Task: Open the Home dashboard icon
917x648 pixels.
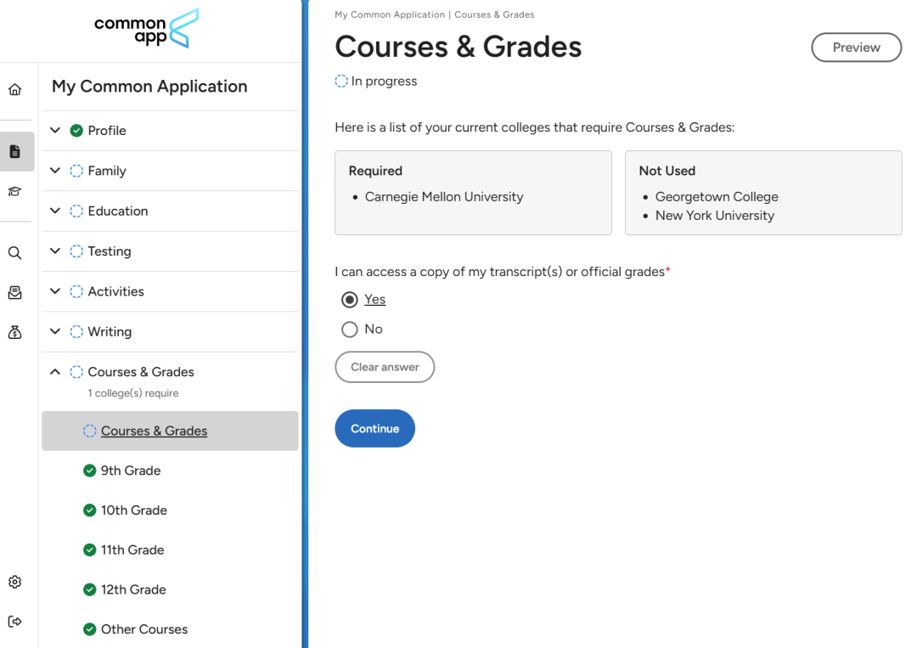Action: (15, 89)
